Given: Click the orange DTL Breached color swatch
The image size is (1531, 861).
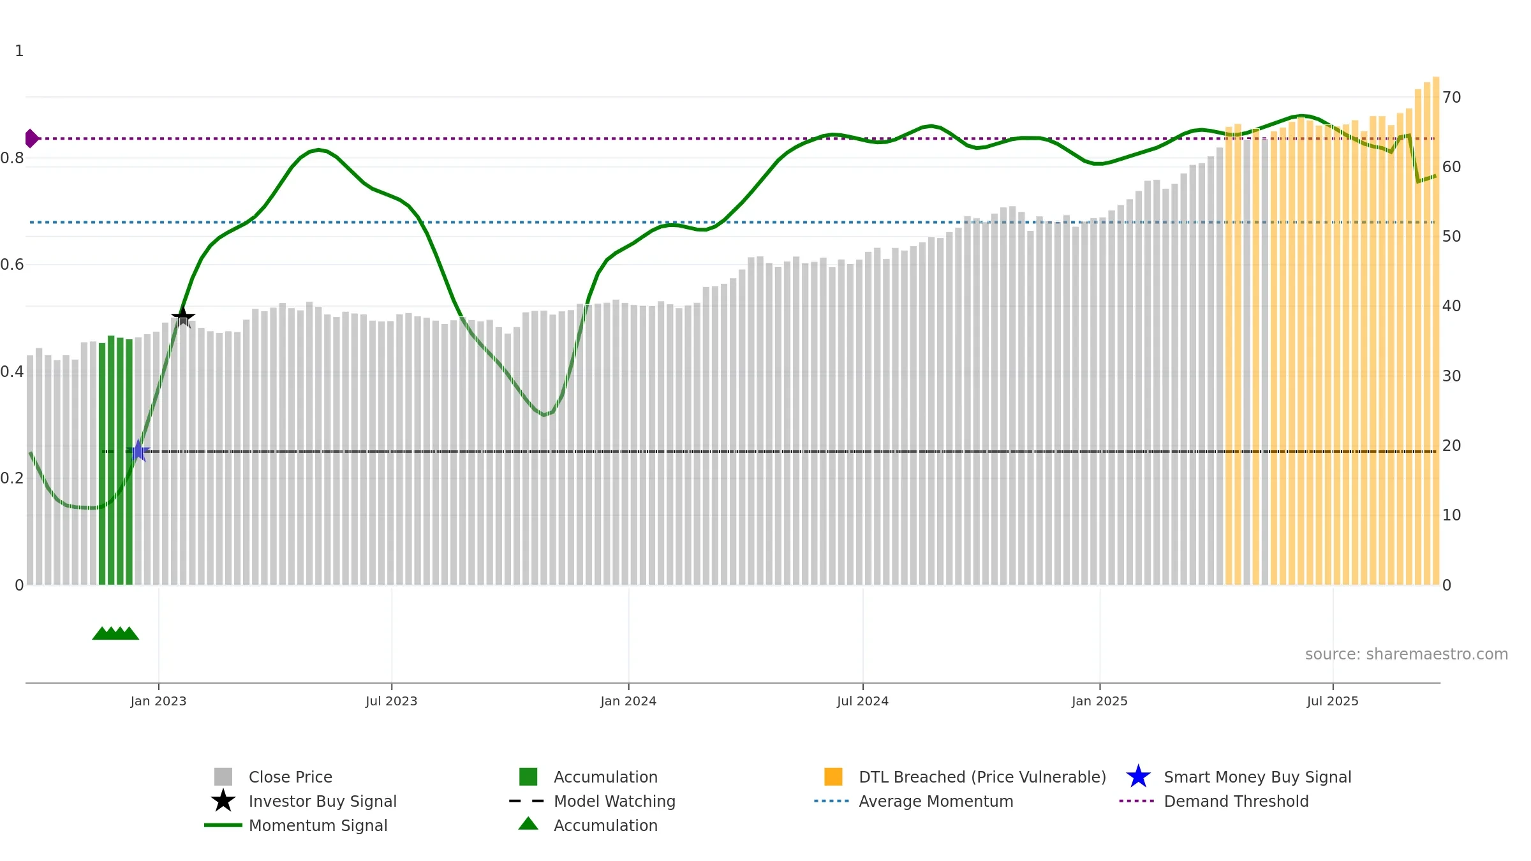Looking at the screenshot, I should coord(833,777).
